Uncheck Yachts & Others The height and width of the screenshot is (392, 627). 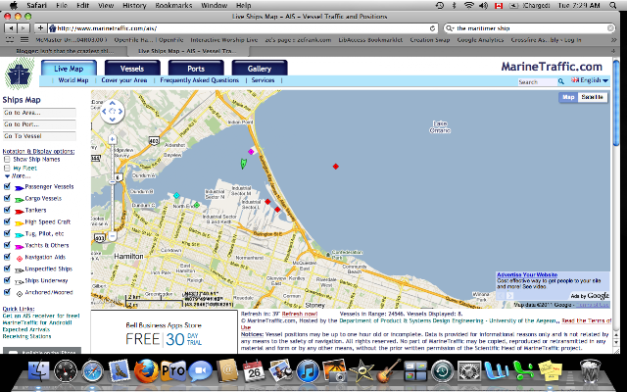click(7, 245)
